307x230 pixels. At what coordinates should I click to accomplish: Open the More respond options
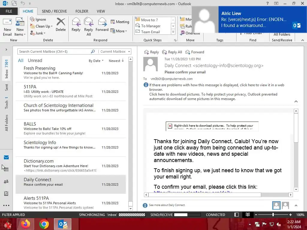[x=119, y=31]
